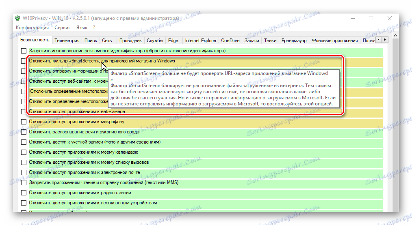Select the Безопасность tab

point(35,40)
